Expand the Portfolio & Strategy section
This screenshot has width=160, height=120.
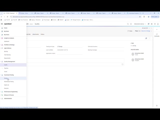[1, 45]
